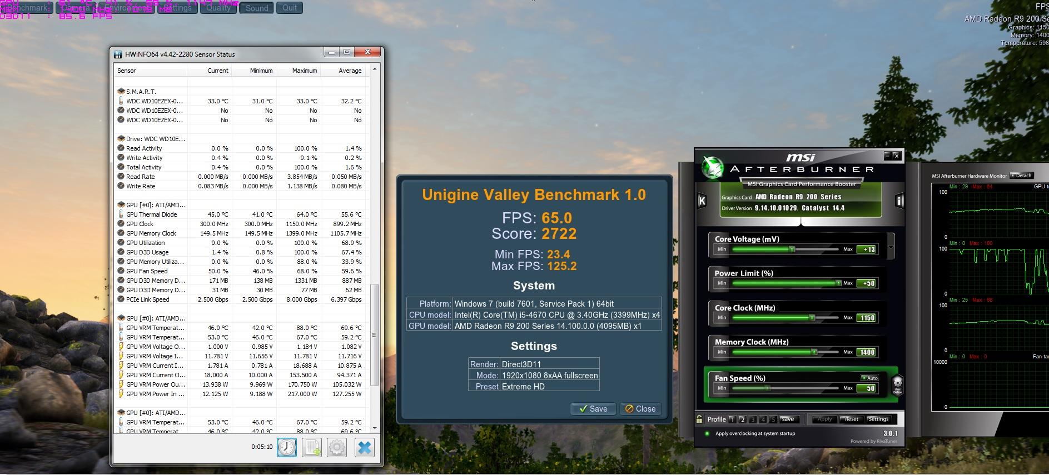Click the Afterburner profile lock icon
Image resolution: width=1049 pixels, height=475 pixels.
click(x=699, y=419)
